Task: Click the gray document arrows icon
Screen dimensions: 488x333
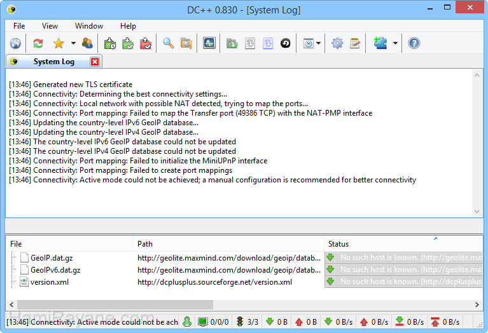Action: [x=250, y=43]
